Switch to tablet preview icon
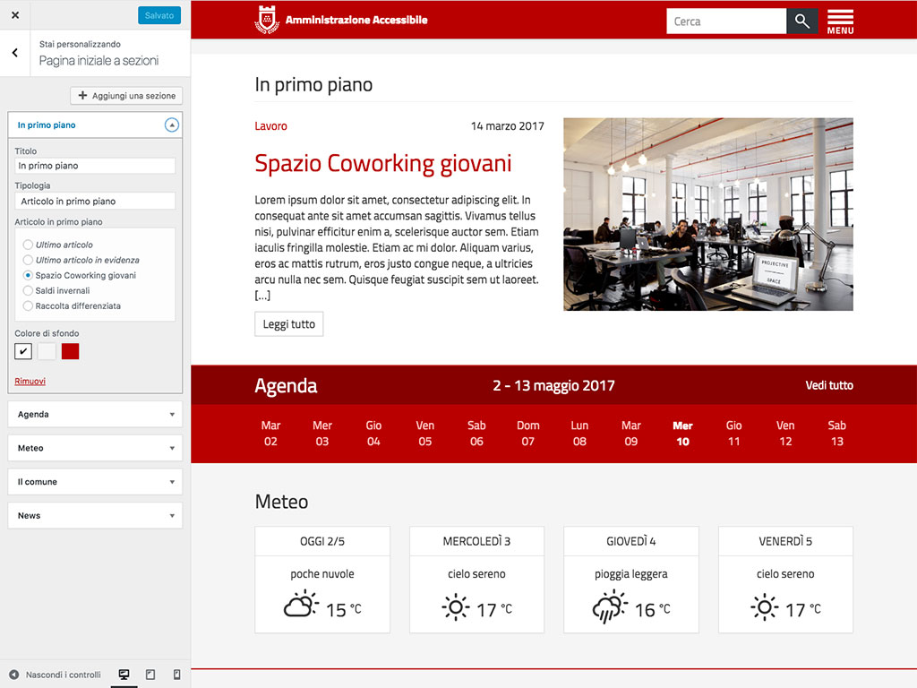The width and height of the screenshot is (917, 688). [150, 675]
